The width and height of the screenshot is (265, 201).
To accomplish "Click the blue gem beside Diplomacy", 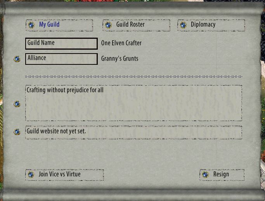I will pyautogui.click(x=183, y=25).
